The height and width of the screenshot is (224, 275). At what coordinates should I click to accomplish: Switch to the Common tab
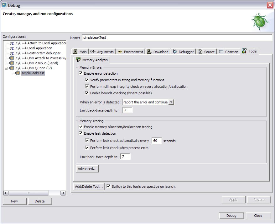tap(229, 52)
